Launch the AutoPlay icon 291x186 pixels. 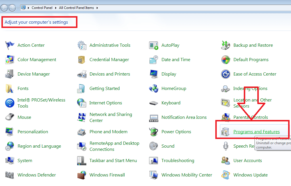tap(154, 45)
